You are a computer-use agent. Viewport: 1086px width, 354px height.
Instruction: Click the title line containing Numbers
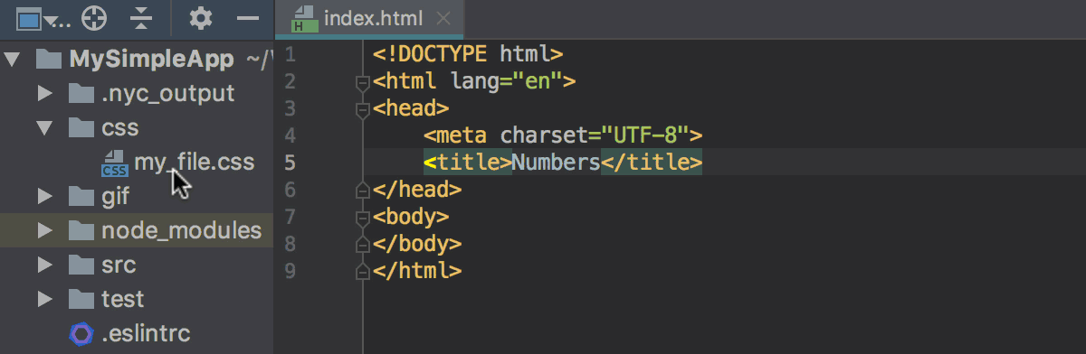563,163
